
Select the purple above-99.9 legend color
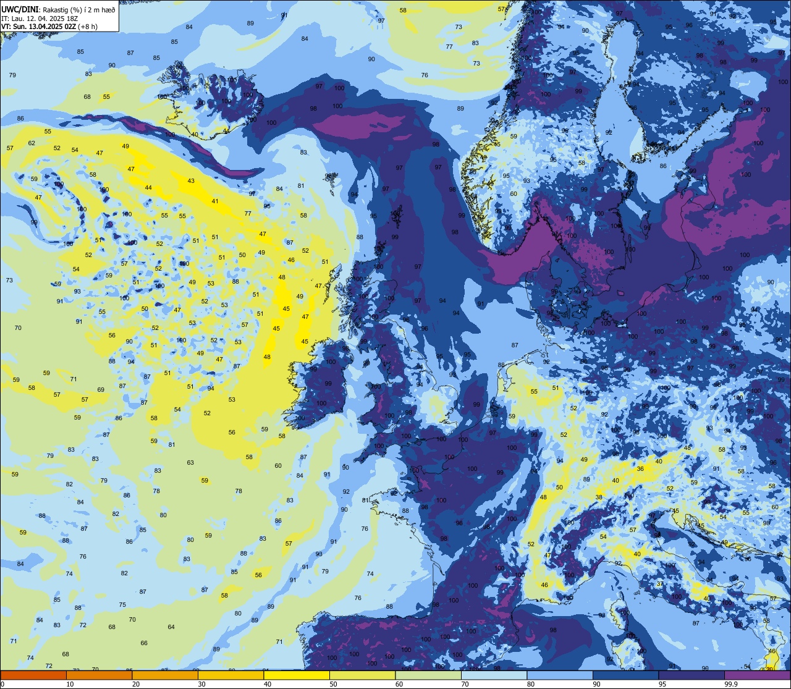coord(757,675)
